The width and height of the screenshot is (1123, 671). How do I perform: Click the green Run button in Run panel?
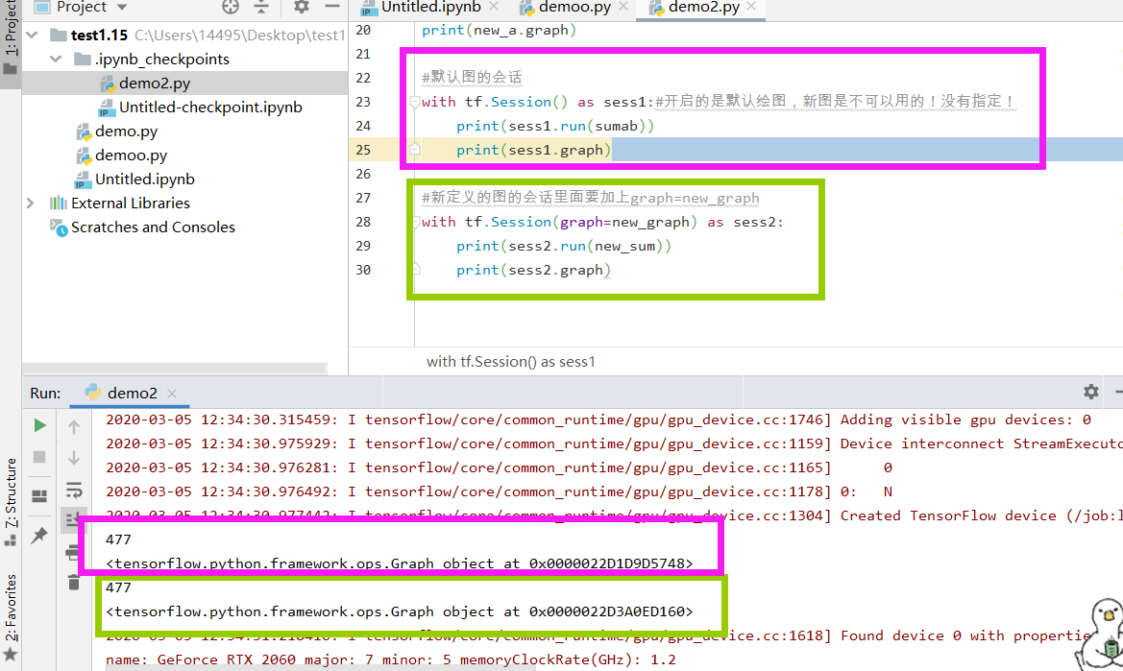click(40, 425)
